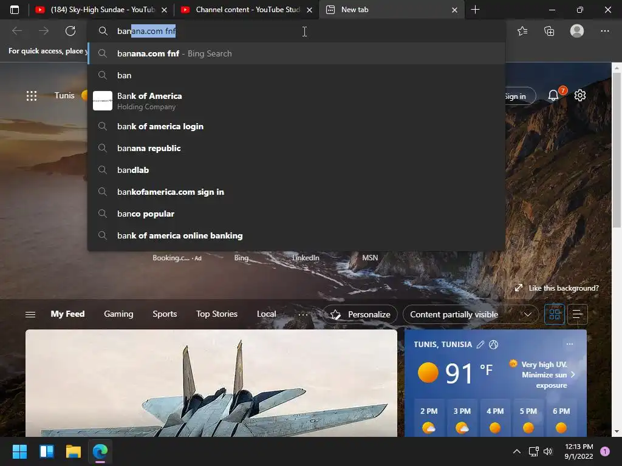This screenshot has height=466, width=622.
Task: Click the Personalize button
Action: pos(360,314)
